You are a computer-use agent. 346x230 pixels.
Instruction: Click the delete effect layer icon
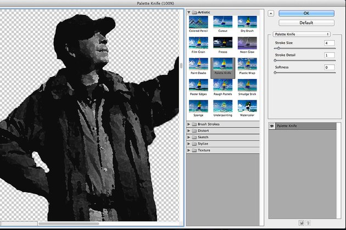[x=308, y=223]
